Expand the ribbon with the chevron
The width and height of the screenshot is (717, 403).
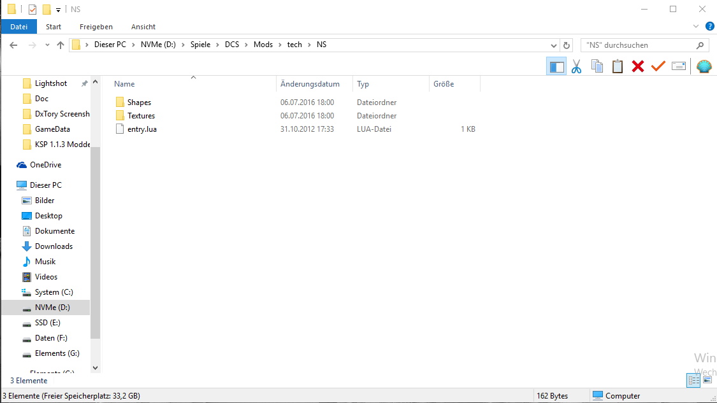696,27
